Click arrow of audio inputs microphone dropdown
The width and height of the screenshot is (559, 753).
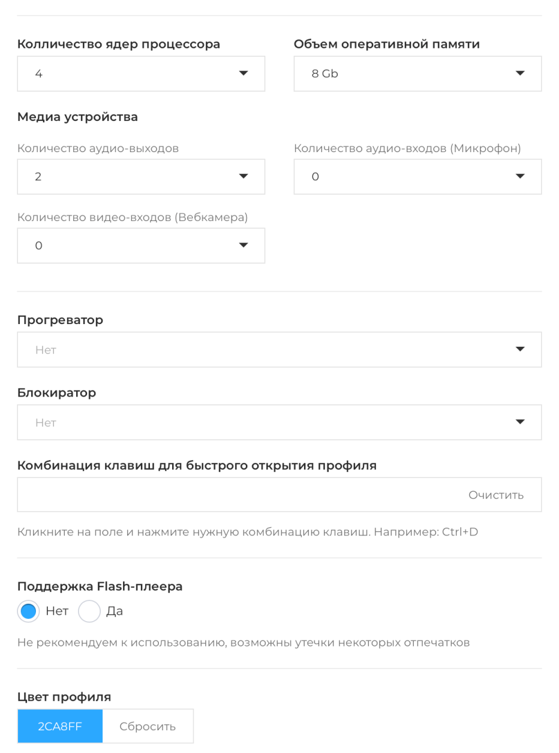[519, 177]
